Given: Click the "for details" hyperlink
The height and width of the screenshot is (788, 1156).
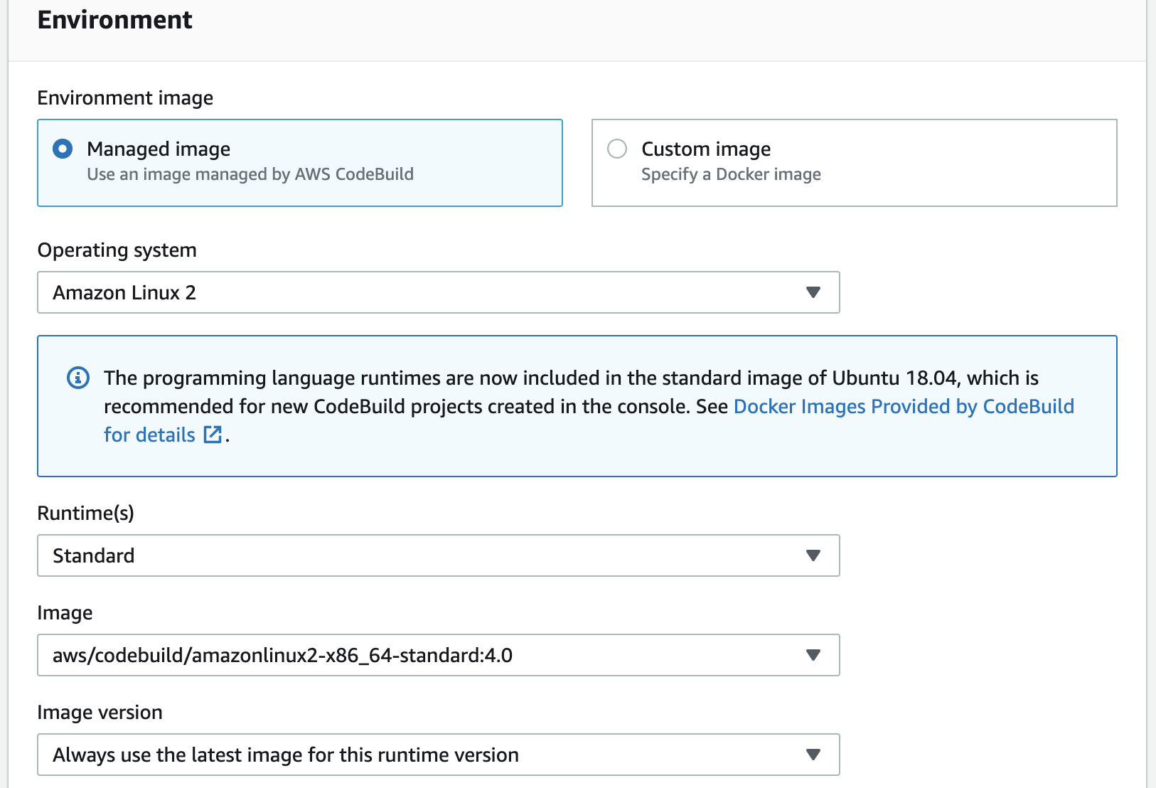Looking at the screenshot, I should (x=149, y=435).
